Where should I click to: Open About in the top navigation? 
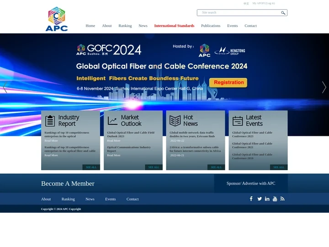(107, 26)
